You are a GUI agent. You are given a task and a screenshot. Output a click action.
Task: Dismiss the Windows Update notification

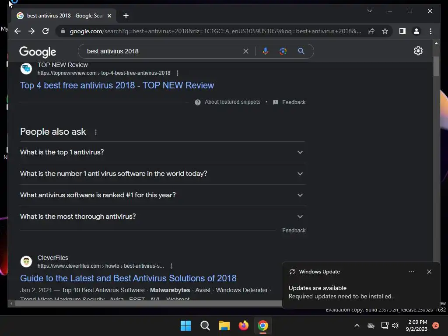tap(429, 272)
